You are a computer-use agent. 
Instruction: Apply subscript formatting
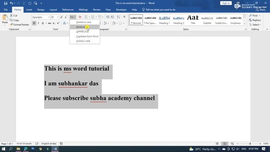tap(54, 23)
